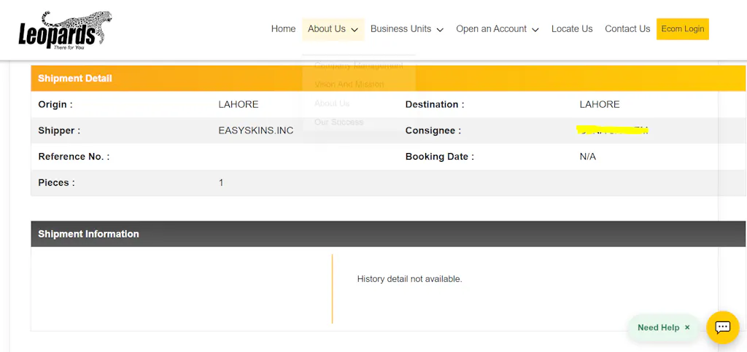
Task: Open the chat bubble icon
Action: (722, 327)
